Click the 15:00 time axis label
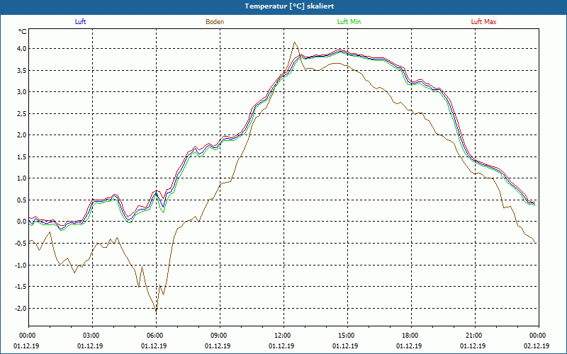Screen dimensions: 567x354 347,336
